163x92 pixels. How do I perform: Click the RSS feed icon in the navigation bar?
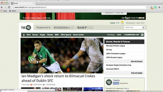[142, 35]
